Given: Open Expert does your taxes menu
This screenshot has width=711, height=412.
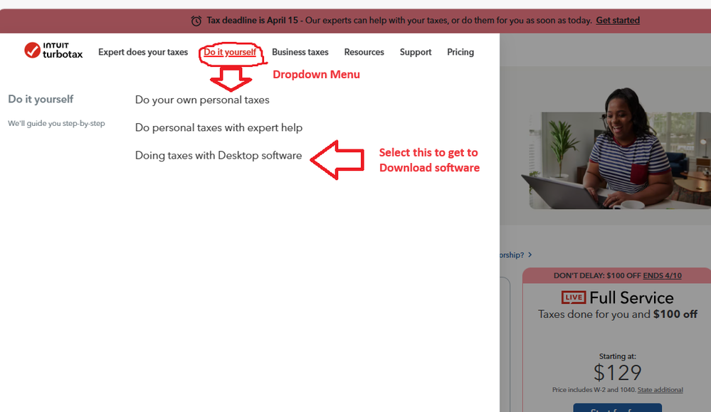Looking at the screenshot, I should tap(143, 52).
